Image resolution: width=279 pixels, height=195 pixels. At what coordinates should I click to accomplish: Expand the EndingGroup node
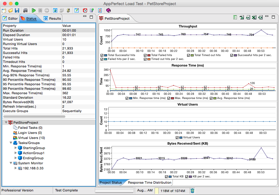(x=16, y=158)
